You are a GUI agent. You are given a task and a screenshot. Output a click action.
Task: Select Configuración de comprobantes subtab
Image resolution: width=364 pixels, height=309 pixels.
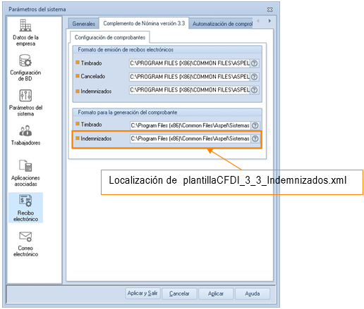tap(110, 37)
